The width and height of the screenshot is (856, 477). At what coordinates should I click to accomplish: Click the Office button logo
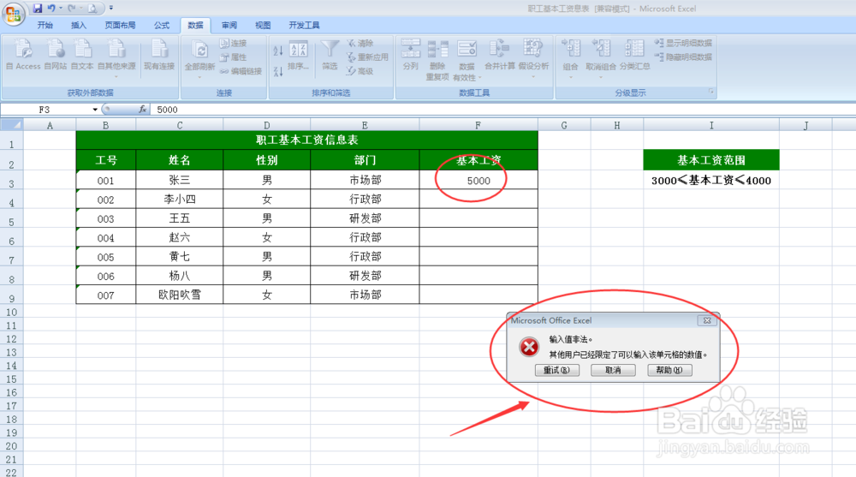click(13, 13)
